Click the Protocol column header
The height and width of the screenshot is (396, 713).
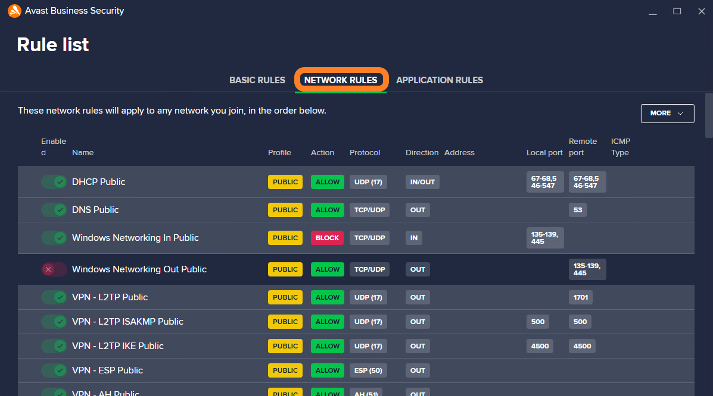(365, 153)
